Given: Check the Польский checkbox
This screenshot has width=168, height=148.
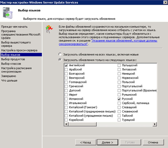Looking at the screenshot, I should tap(119, 82).
